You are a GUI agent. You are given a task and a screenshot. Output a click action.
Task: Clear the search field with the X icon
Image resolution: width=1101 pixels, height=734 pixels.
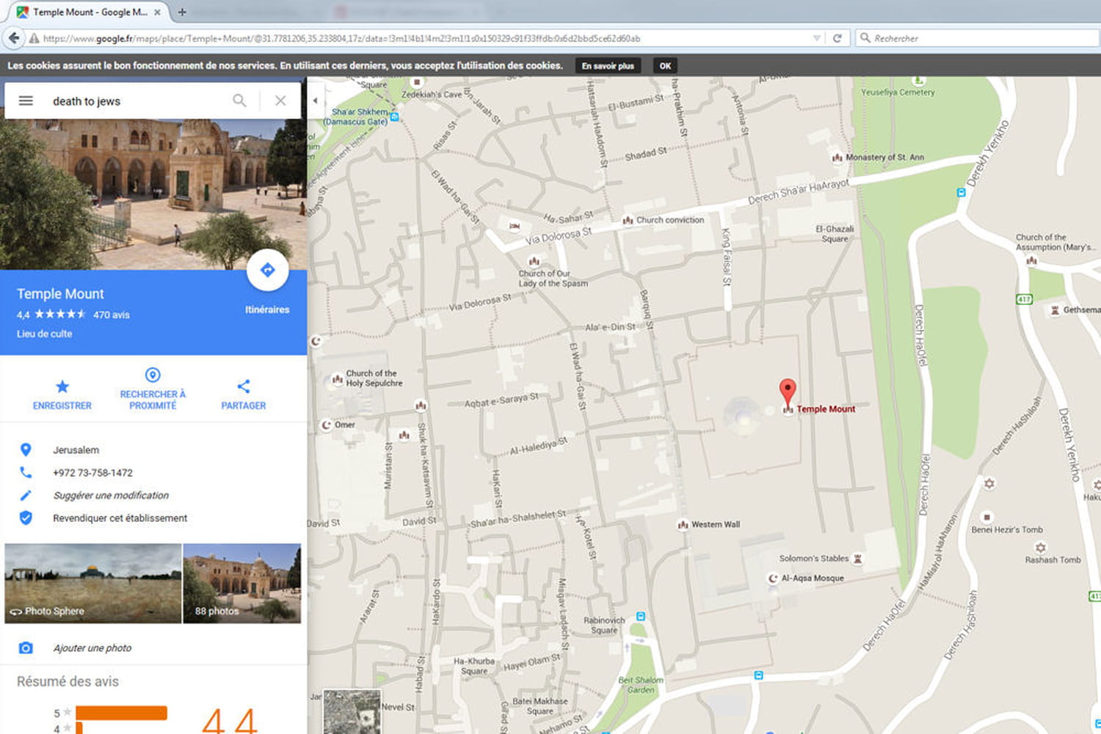280,100
